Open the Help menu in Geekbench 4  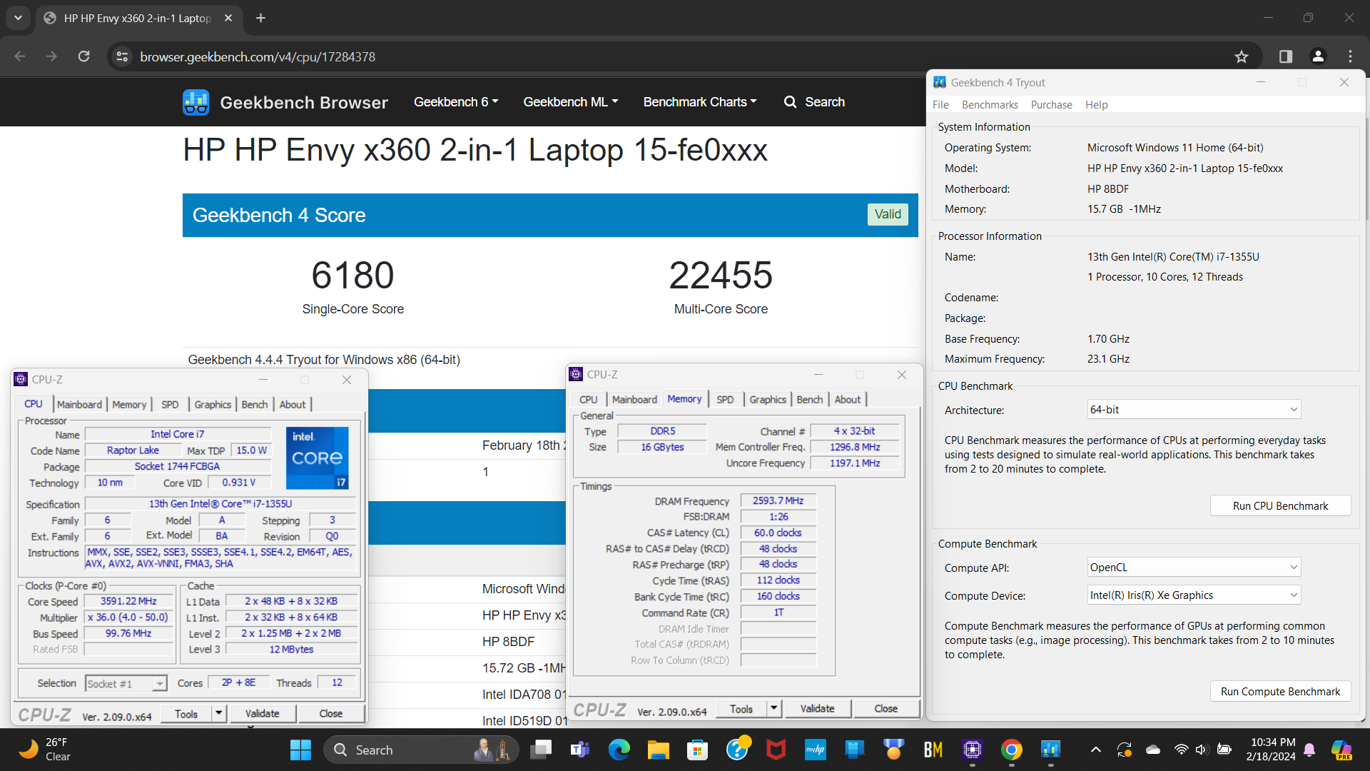pyautogui.click(x=1096, y=105)
